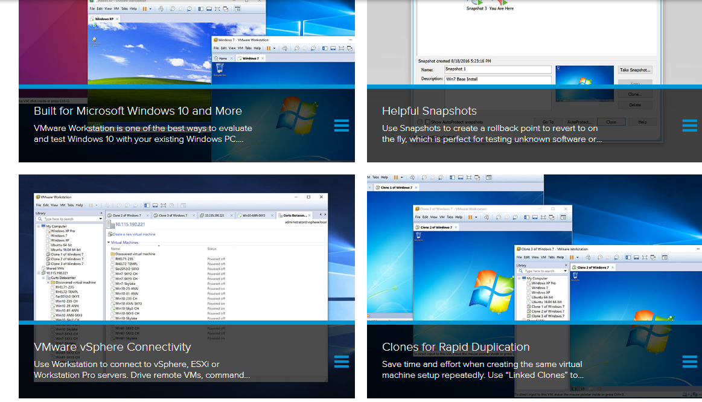Viewport: 702px width, 402px height.
Task: Click Recycle Bin icon in Windows 7 VM window
Action: pyautogui.click(x=219, y=69)
